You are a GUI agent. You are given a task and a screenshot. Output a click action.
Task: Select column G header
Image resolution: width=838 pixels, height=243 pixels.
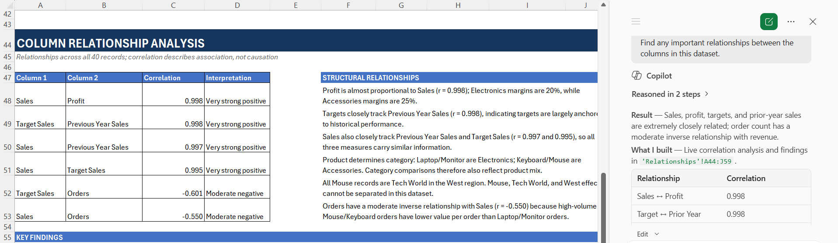click(x=401, y=5)
